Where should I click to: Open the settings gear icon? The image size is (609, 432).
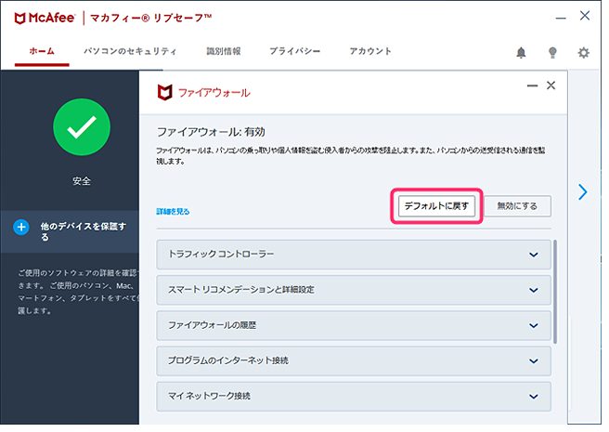tap(583, 53)
